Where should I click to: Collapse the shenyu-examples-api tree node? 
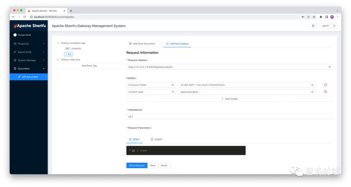(x=58, y=43)
